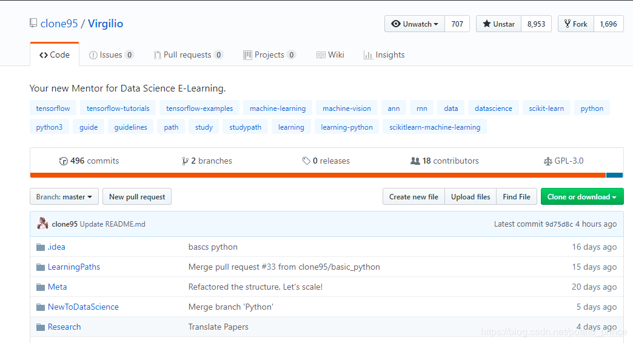View the 1,696 forks count
This screenshot has width=633, height=343.
click(x=608, y=24)
